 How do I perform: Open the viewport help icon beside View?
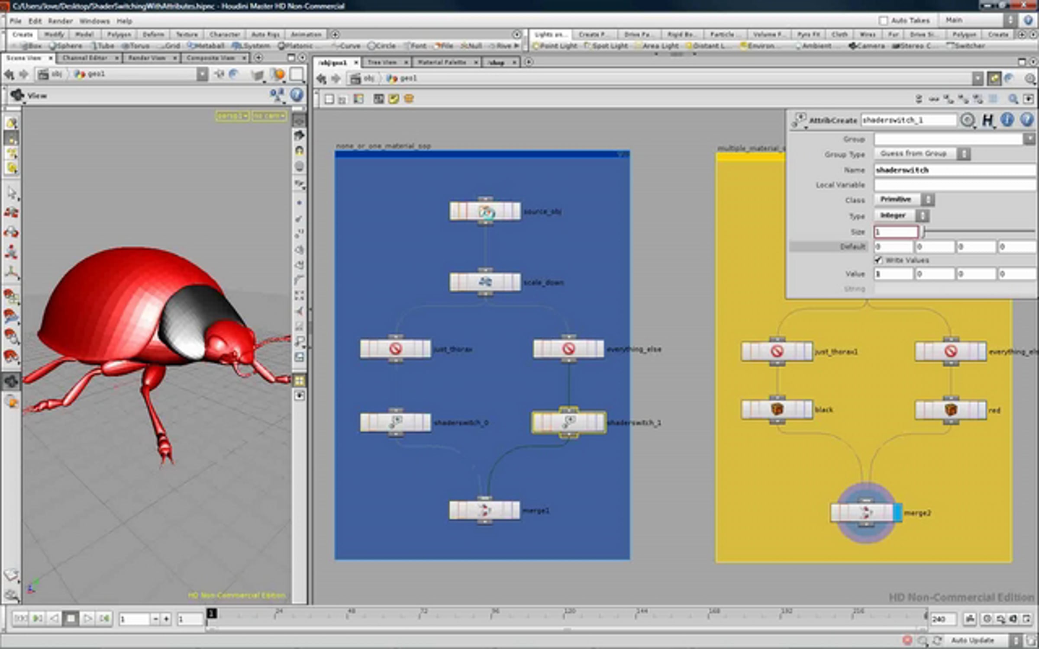(297, 95)
